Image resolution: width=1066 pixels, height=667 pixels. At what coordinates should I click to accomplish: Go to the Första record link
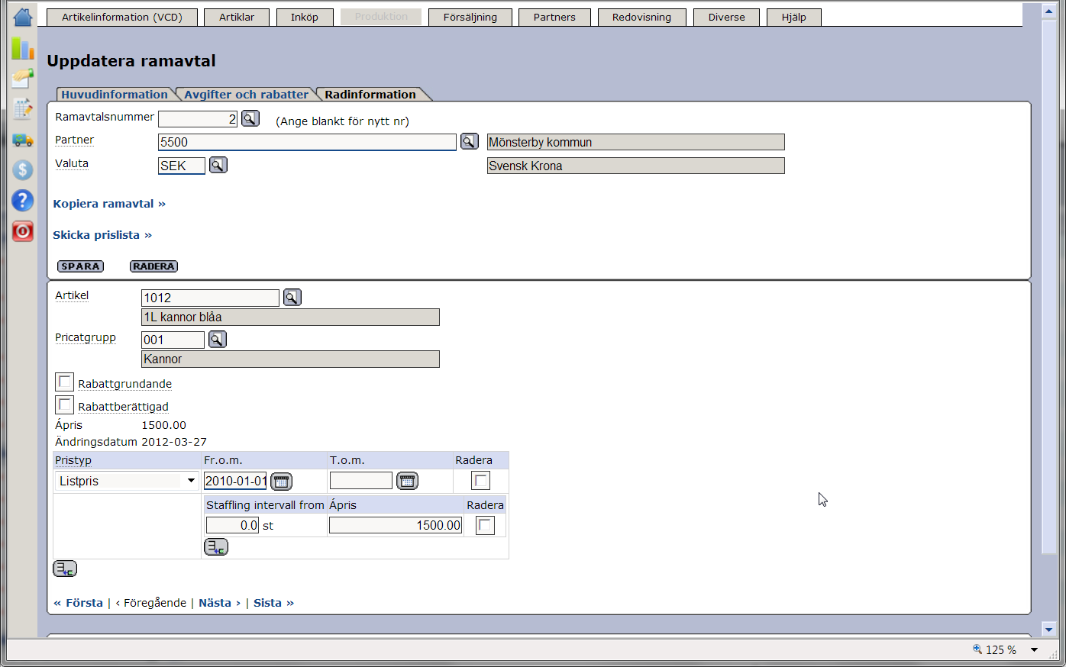click(79, 603)
